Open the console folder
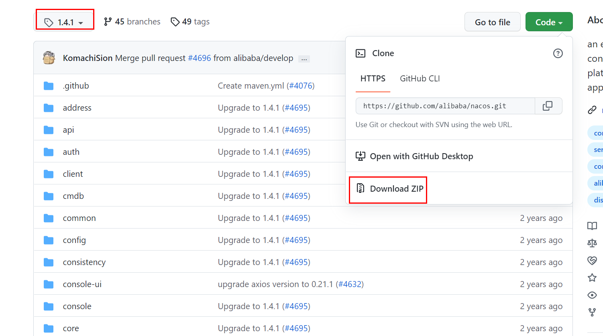 (x=77, y=306)
